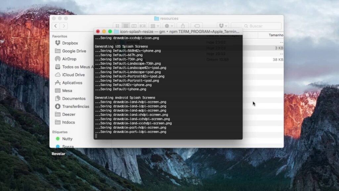
Task: Go back in Finder resources window
Action: tap(56, 26)
